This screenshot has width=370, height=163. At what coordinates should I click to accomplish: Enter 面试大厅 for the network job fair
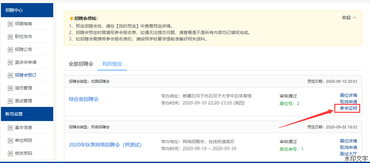pyautogui.click(x=348, y=154)
